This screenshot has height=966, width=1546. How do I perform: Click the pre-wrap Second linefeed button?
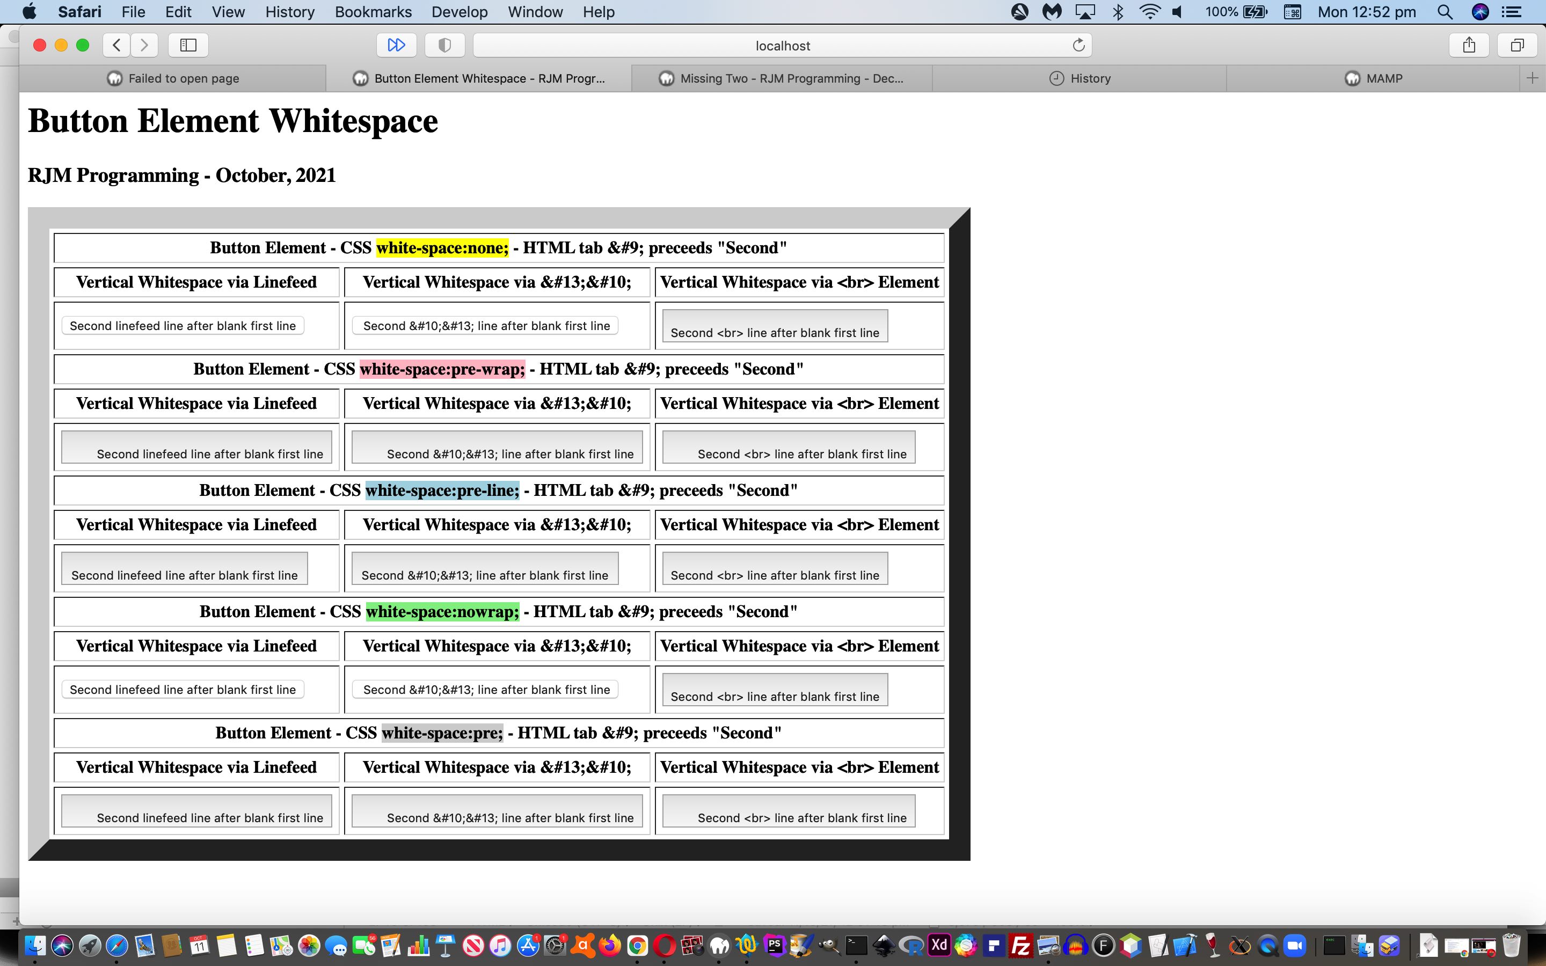[x=196, y=447]
